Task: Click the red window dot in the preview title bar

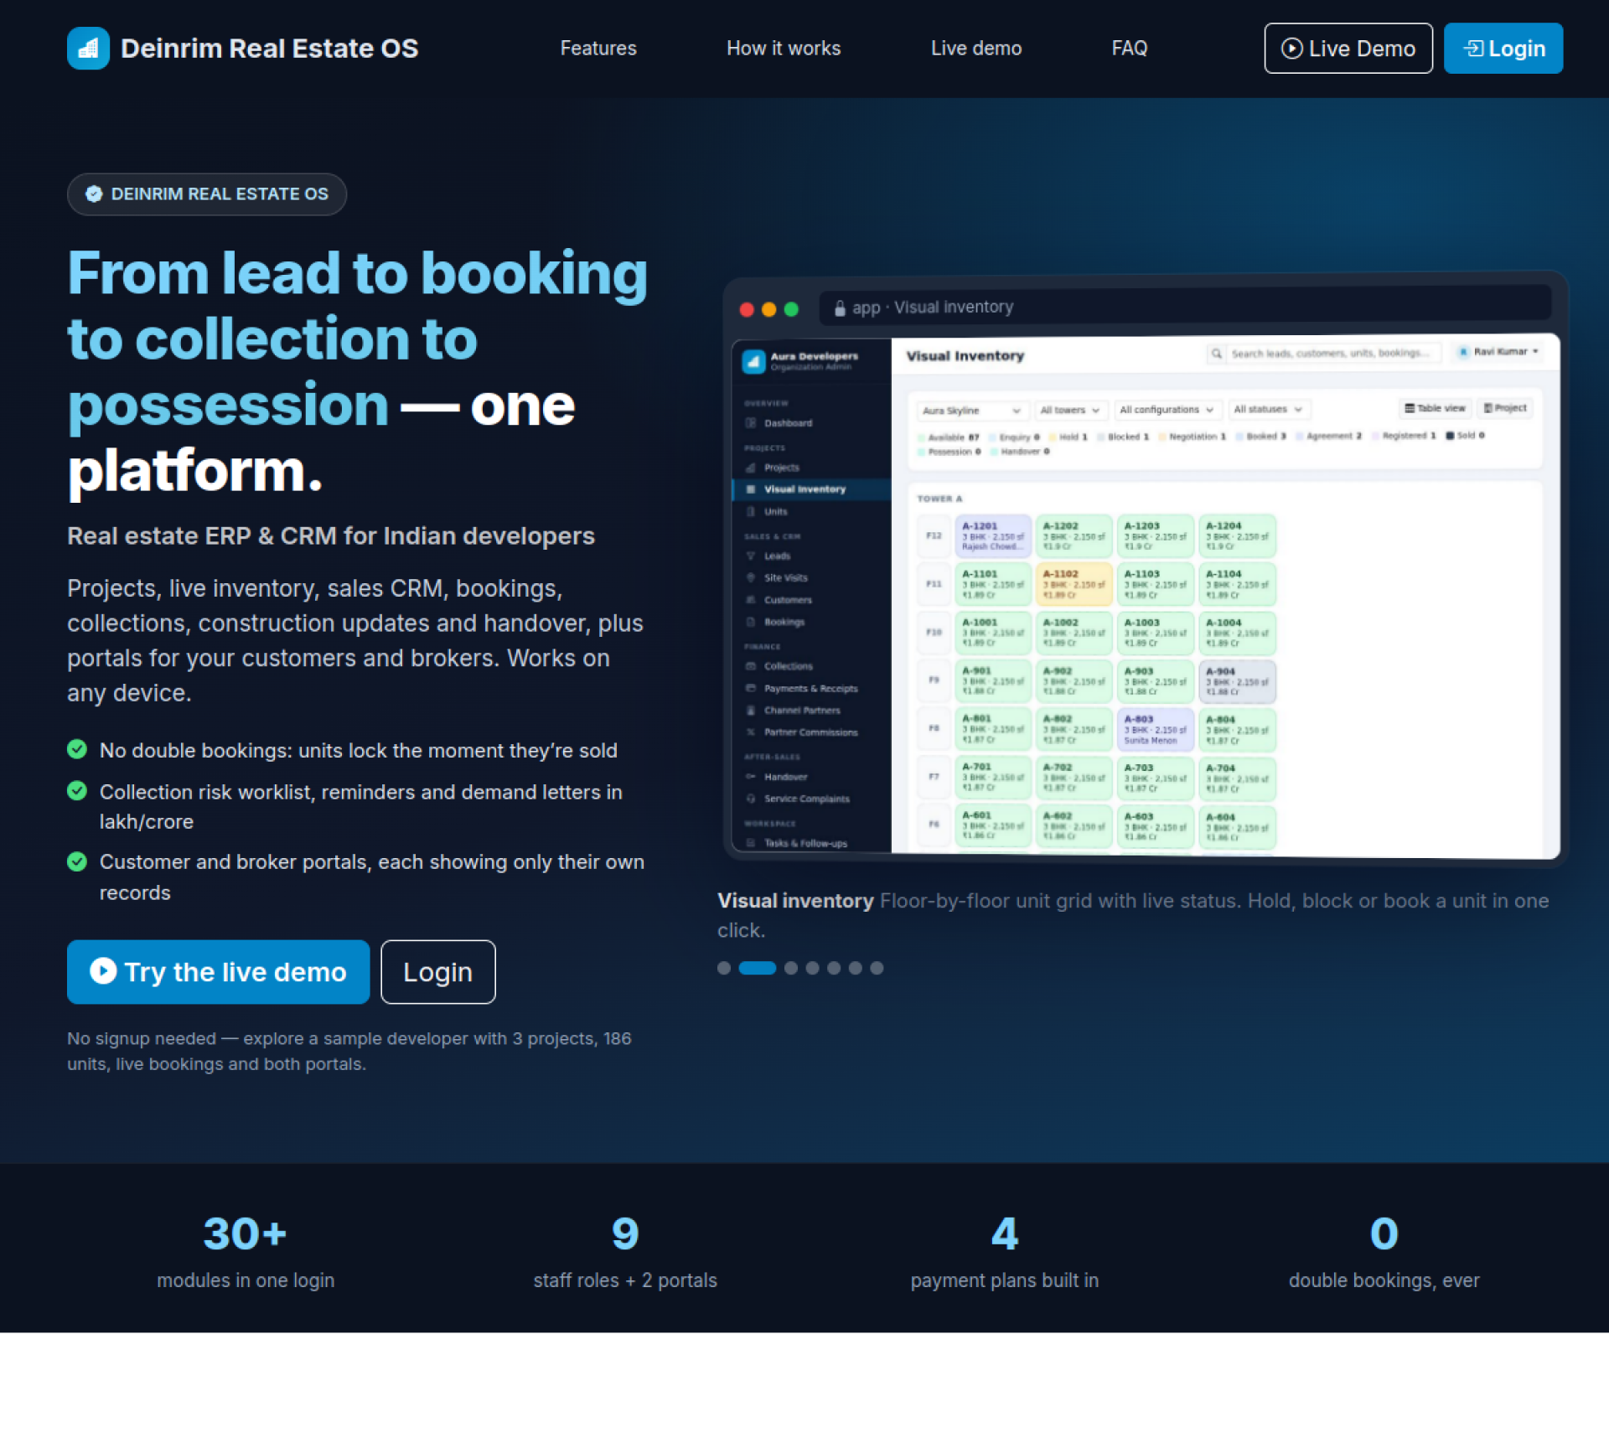Action: pos(747,309)
